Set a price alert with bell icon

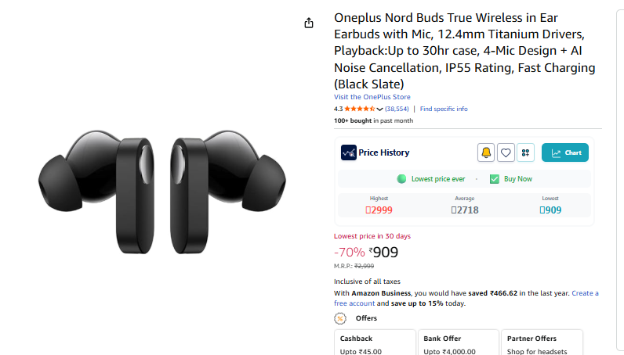[486, 152]
